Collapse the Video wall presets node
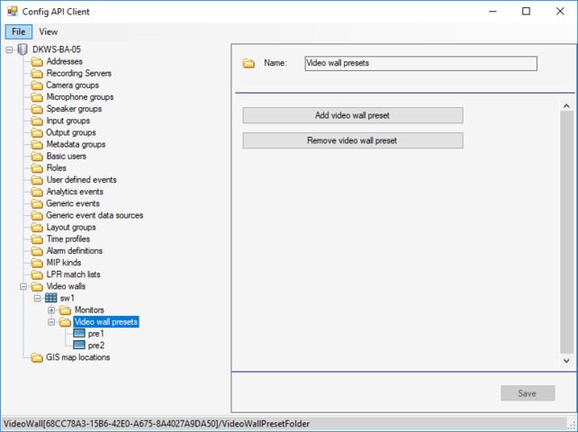The width and height of the screenshot is (578, 432). click(51, 322)
